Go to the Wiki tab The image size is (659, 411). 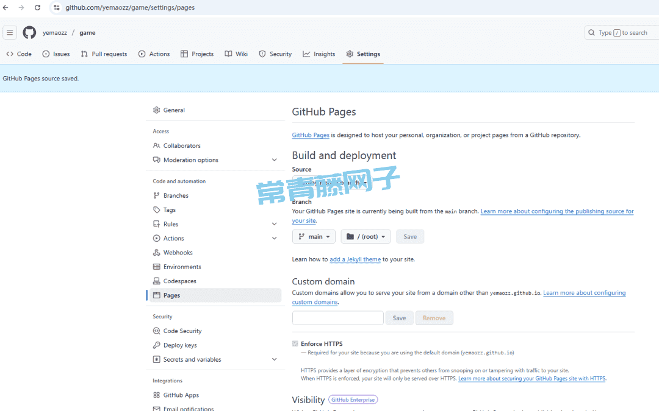tap(236, 54)
